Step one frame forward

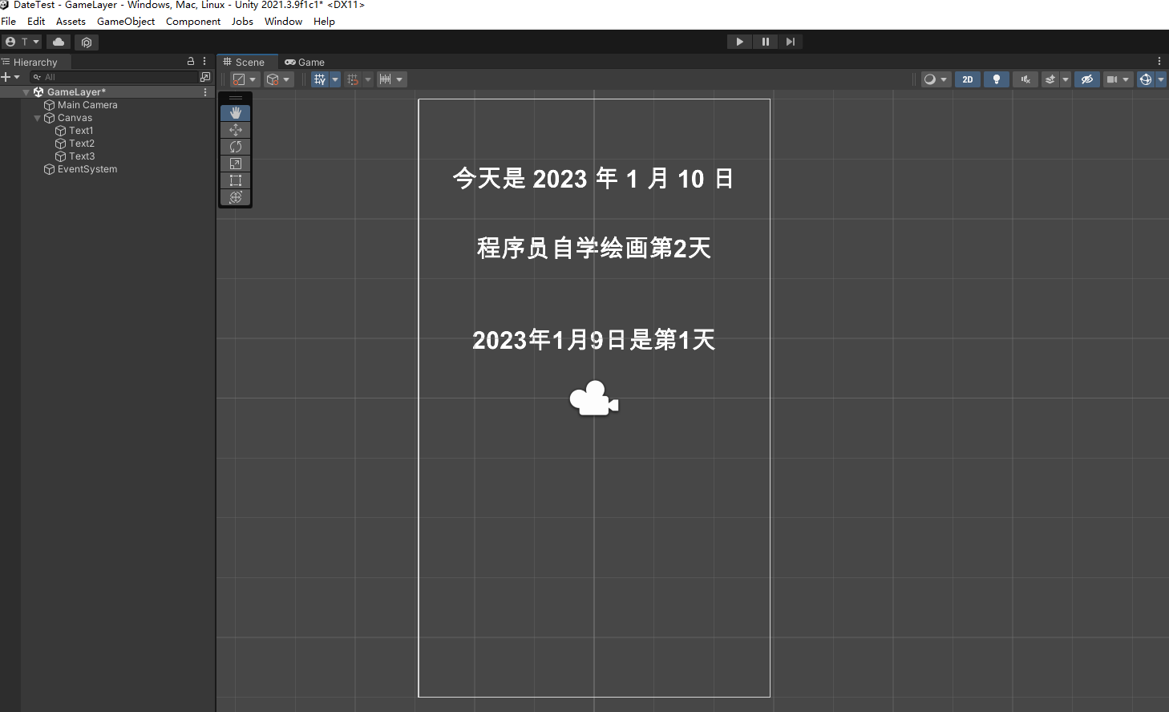coord(791,41)
